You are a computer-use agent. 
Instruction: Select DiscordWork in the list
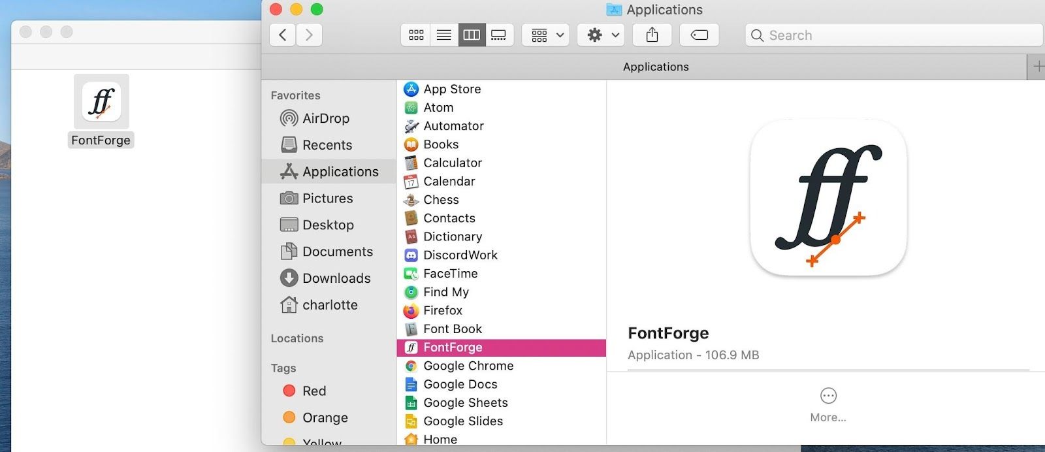pos(501,255)
